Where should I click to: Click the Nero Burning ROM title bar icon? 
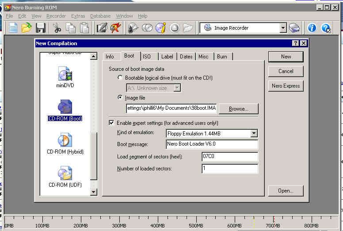tap(7, 8)
